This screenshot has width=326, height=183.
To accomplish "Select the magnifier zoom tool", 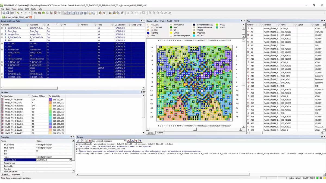I will (132, 13).
